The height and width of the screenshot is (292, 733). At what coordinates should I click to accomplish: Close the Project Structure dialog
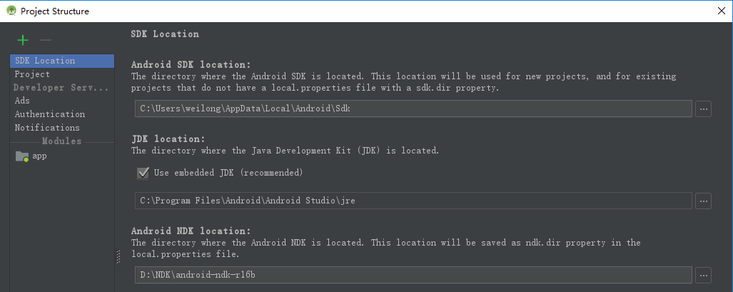pyautogui.click(x=722, y=11)
